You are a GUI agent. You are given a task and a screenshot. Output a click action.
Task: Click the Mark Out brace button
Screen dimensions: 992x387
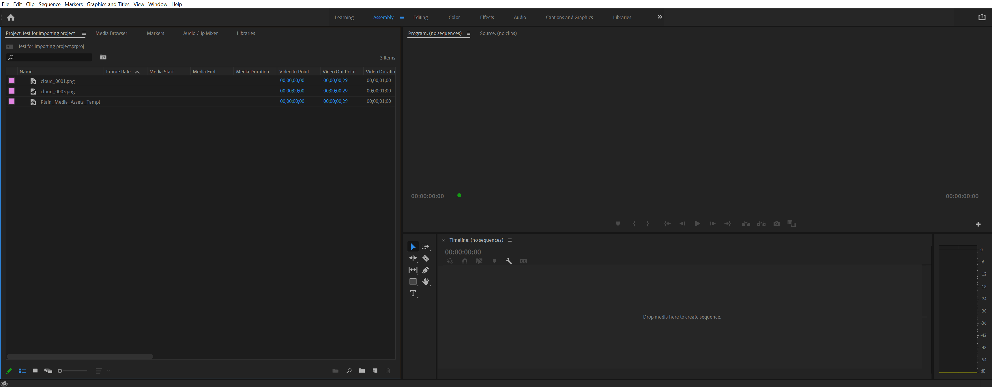click(x=648, y=224)
